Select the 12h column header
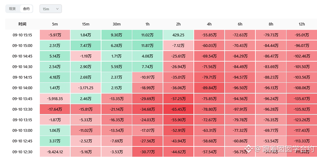Image resolution: width=317 pixels, height=157 pixels. [301, 24]
